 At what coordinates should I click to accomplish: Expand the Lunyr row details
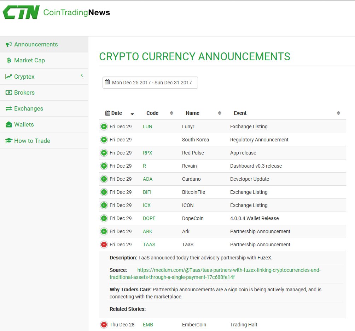[x=104, y=127]
